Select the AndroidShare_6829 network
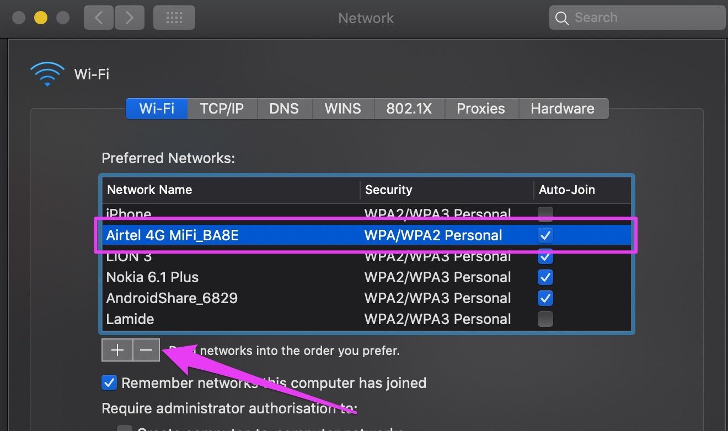 click(367, 298)
